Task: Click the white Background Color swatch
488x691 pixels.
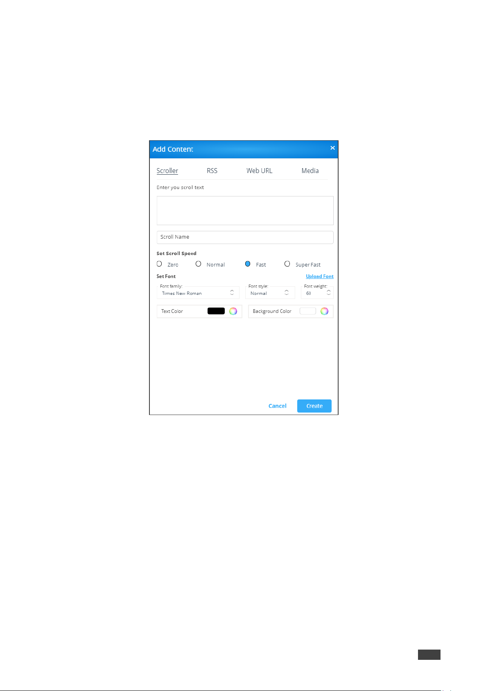Action: 308,311
